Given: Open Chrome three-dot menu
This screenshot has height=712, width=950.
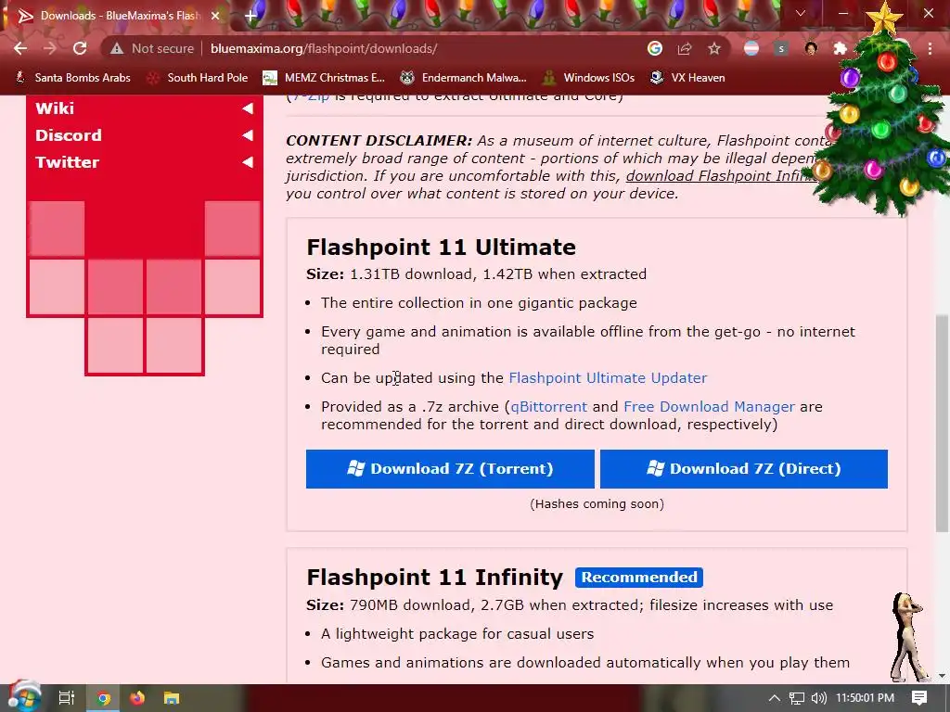Looking at the screenshot, I should coord(930,48).
